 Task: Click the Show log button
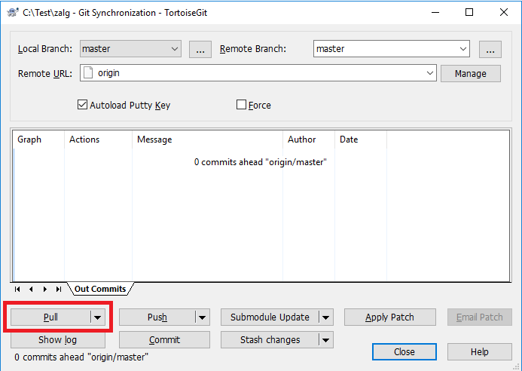(57, 340)
